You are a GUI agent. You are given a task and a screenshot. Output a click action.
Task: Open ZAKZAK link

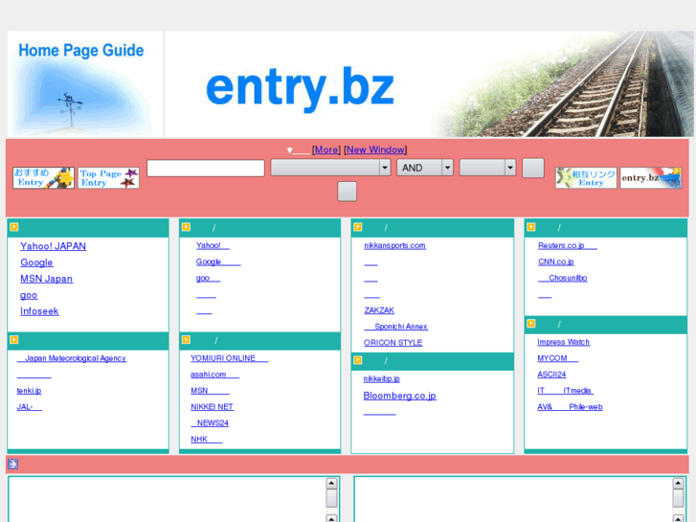click(379, 310)
